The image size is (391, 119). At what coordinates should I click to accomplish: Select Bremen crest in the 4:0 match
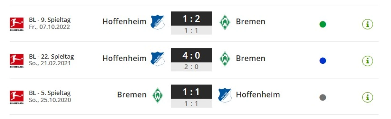[x=225, y=59]
